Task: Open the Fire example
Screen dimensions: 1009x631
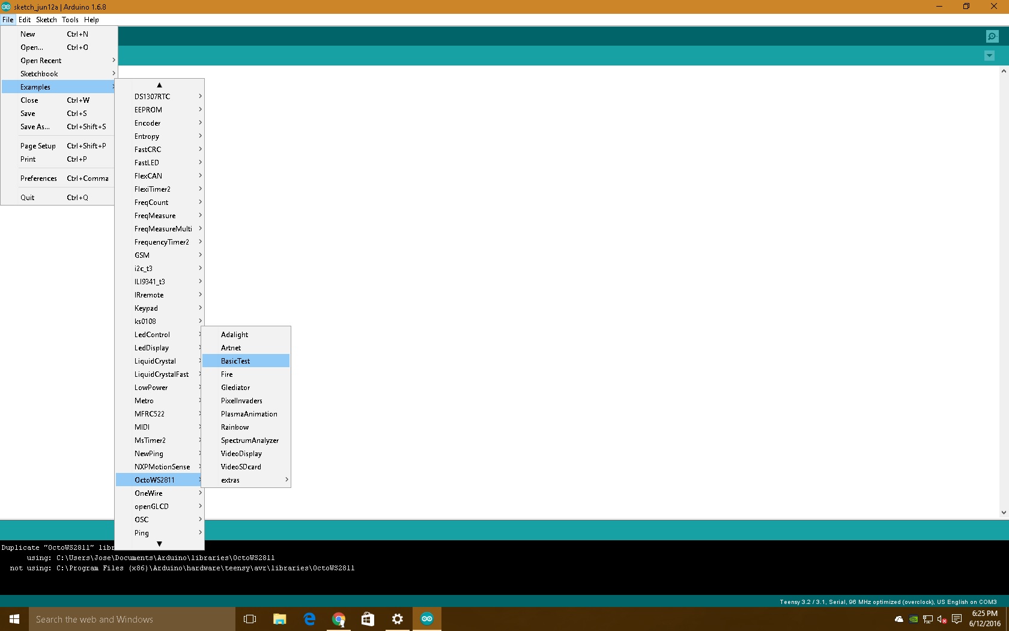Action: coord(246,374)
